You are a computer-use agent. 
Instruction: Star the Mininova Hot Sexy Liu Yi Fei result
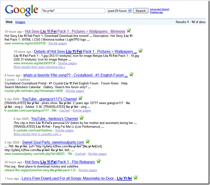pyautogui.click(x=129, y=31)
